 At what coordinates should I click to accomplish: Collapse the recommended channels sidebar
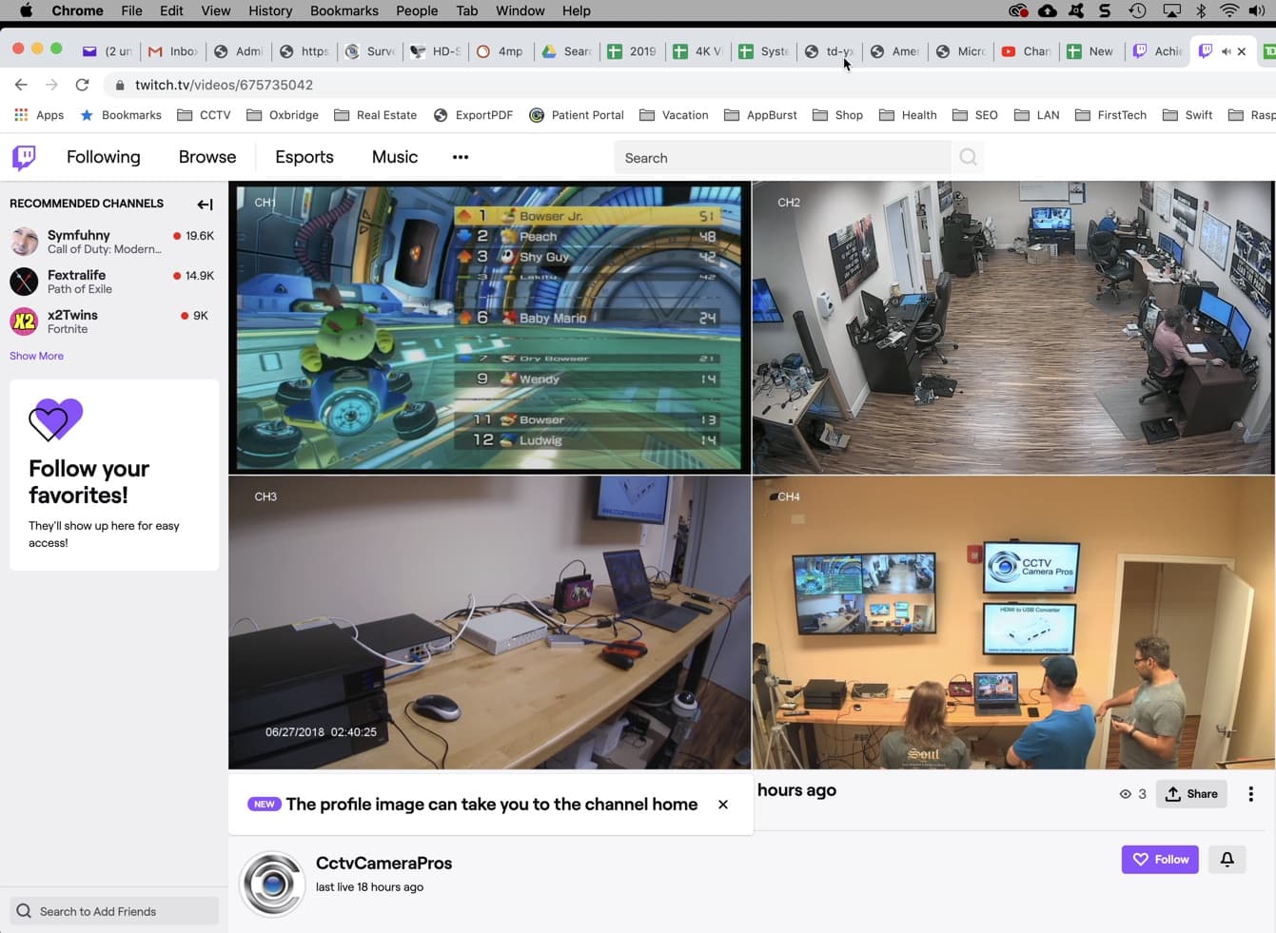point(205,204)
